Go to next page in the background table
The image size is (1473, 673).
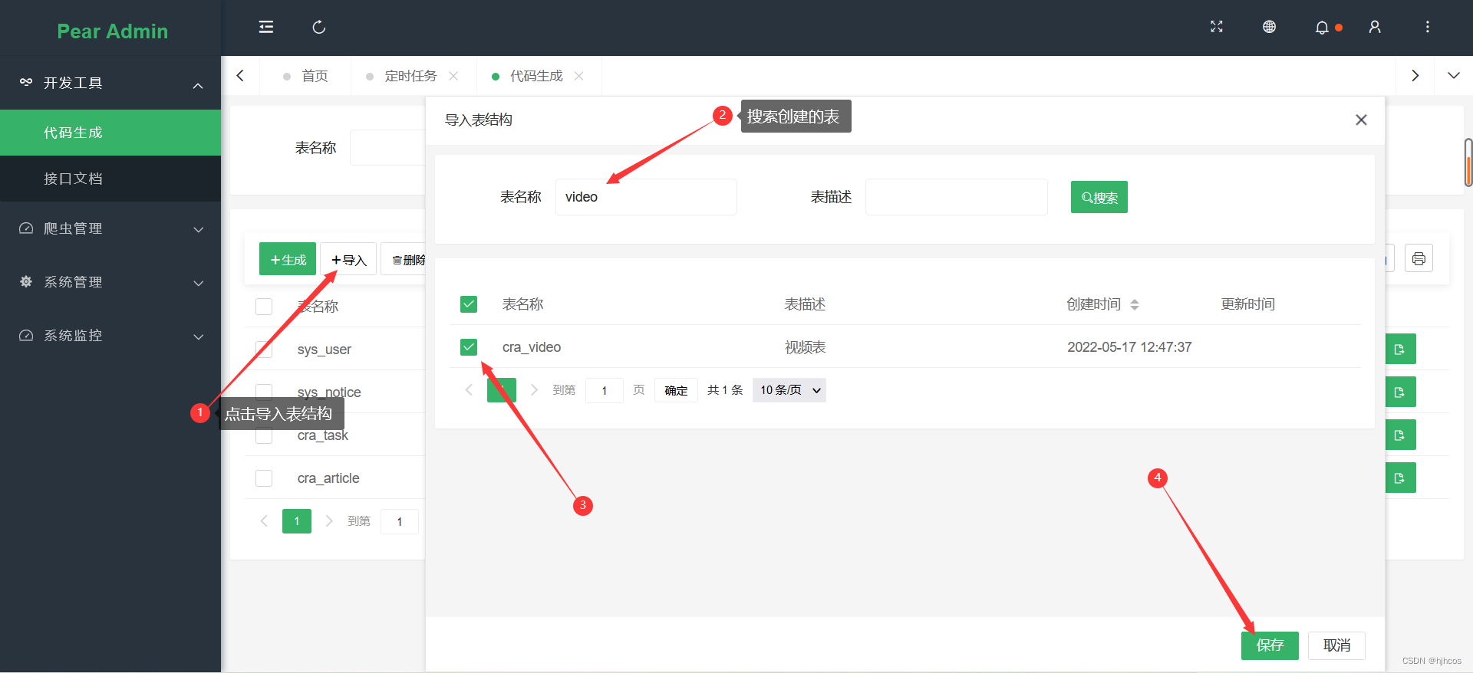(329, 521)
